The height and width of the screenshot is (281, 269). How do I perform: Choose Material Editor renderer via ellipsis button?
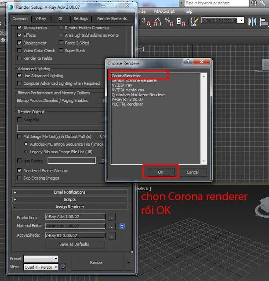click(112, 227)
